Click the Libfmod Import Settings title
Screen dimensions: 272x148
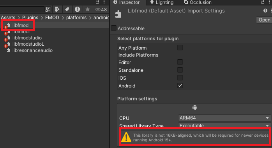[x=176, y=11]
